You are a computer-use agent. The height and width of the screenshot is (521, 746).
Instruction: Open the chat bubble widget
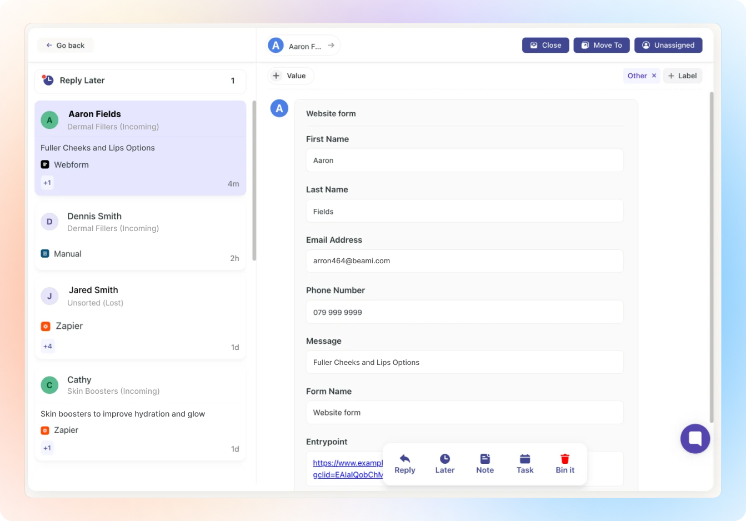click(695, 439)
